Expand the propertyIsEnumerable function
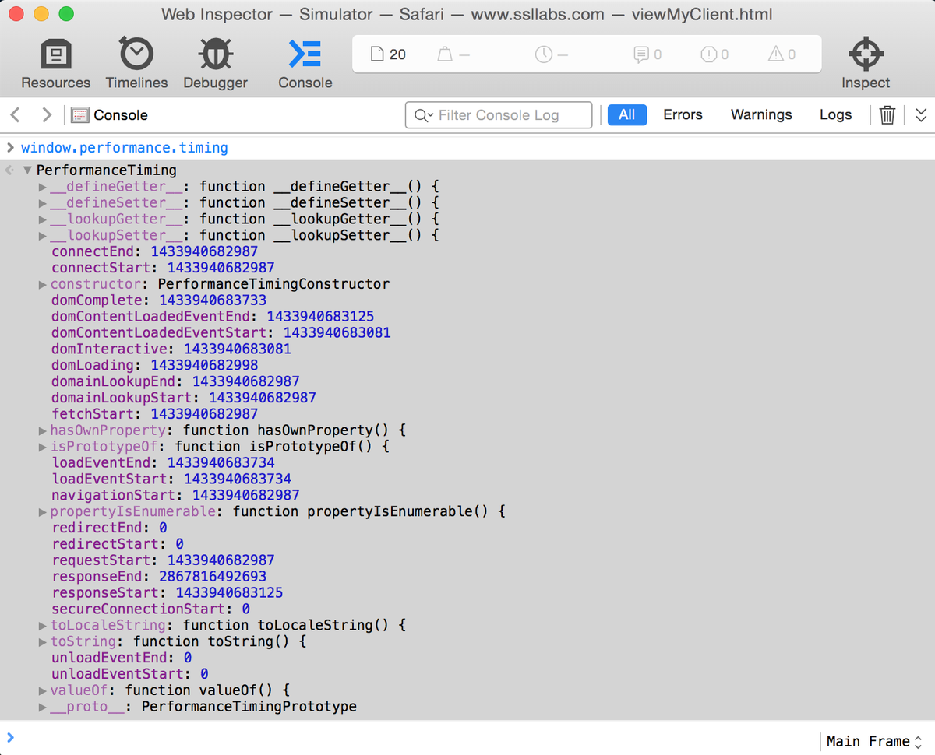 pos(43,512)
